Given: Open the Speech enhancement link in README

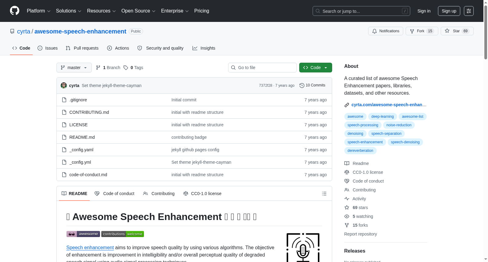Looking at the screenshot, I should pos(90,248).
